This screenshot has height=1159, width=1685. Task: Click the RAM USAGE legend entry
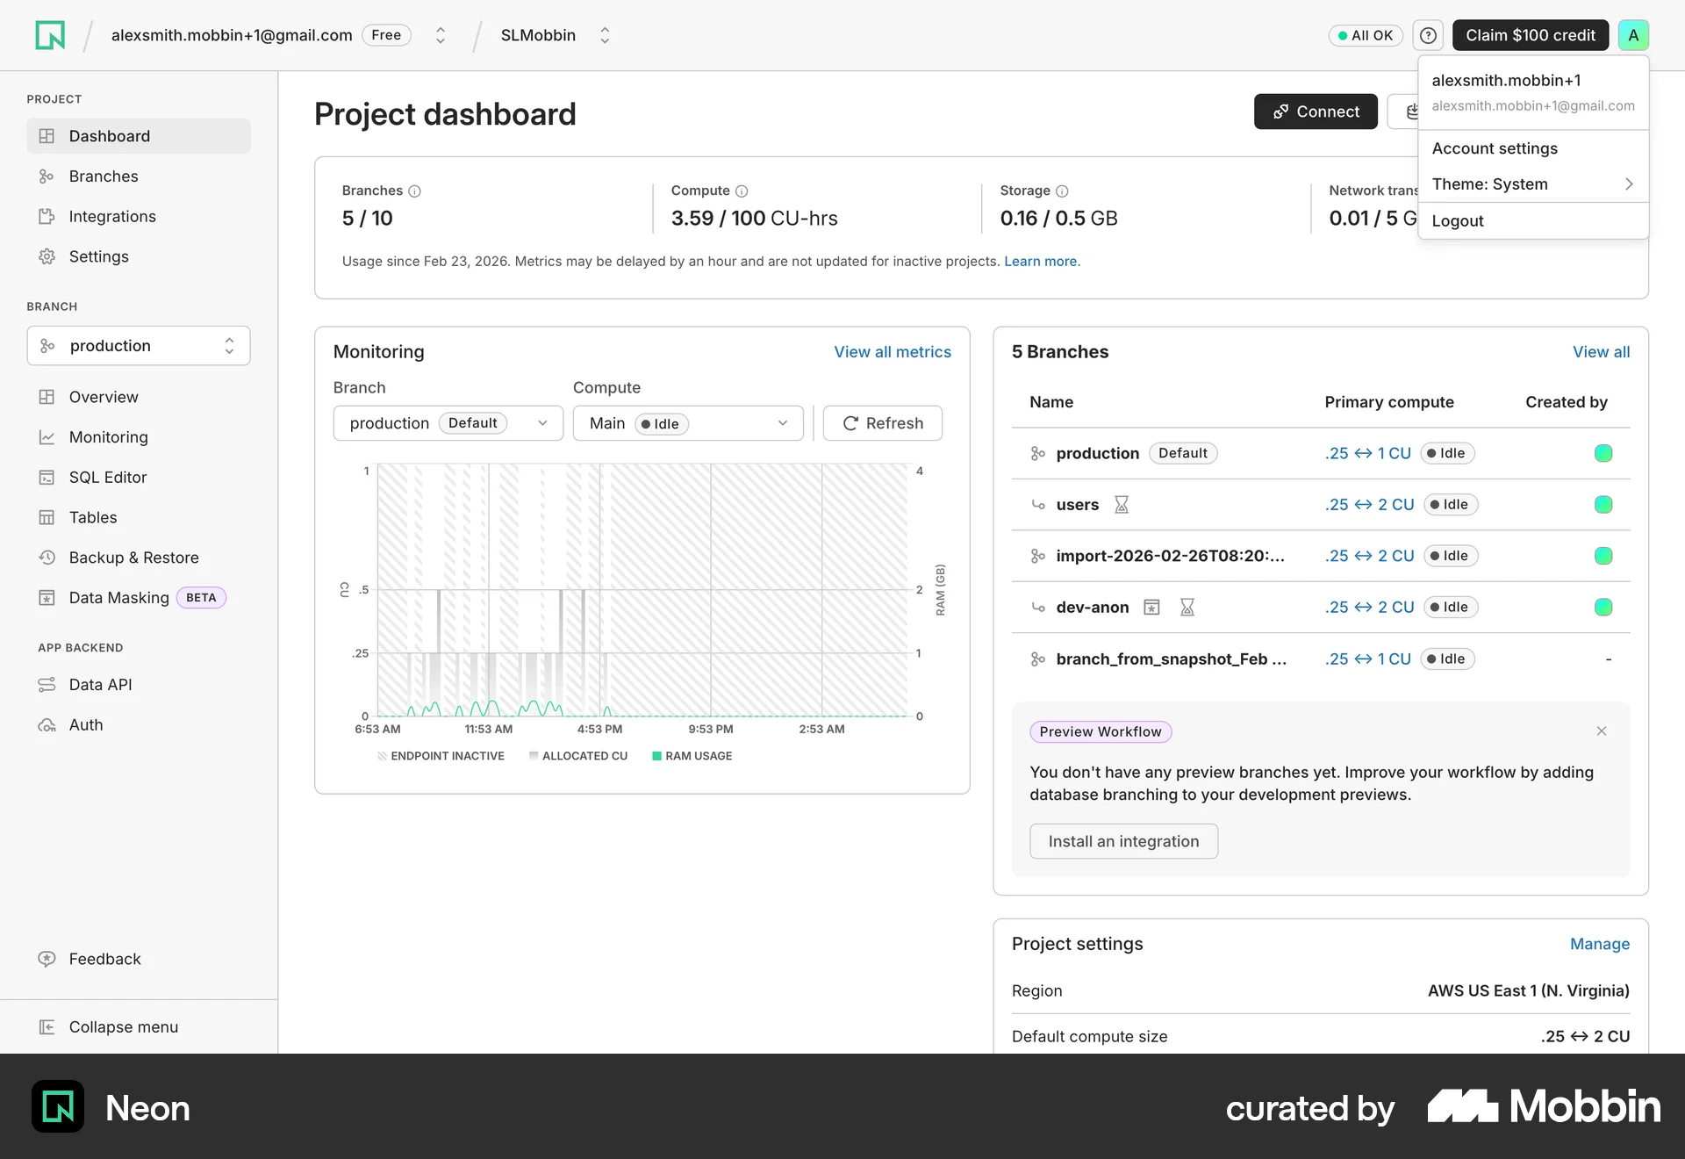pos(692,756)
